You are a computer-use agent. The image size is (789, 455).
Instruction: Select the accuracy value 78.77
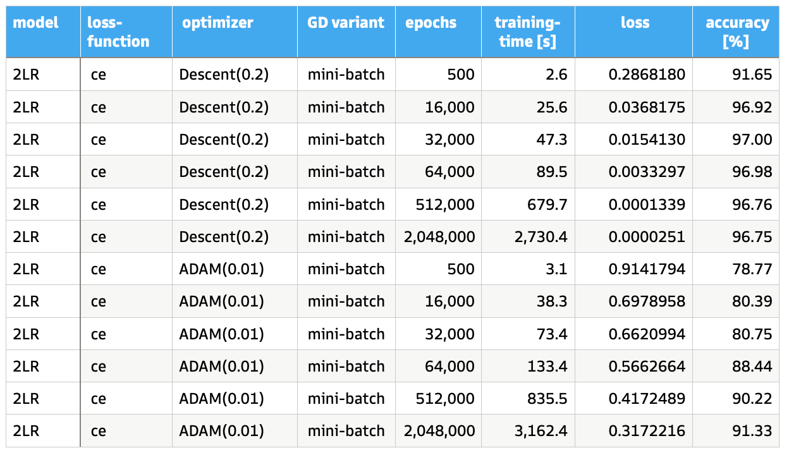(x=753, y=269)
